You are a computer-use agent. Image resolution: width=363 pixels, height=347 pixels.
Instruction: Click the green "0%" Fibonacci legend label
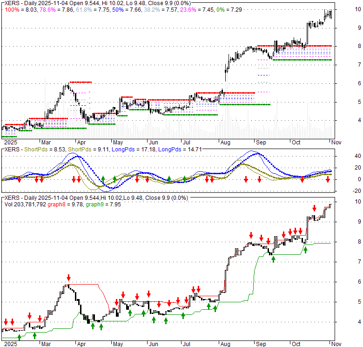click(x=220, y=10)
